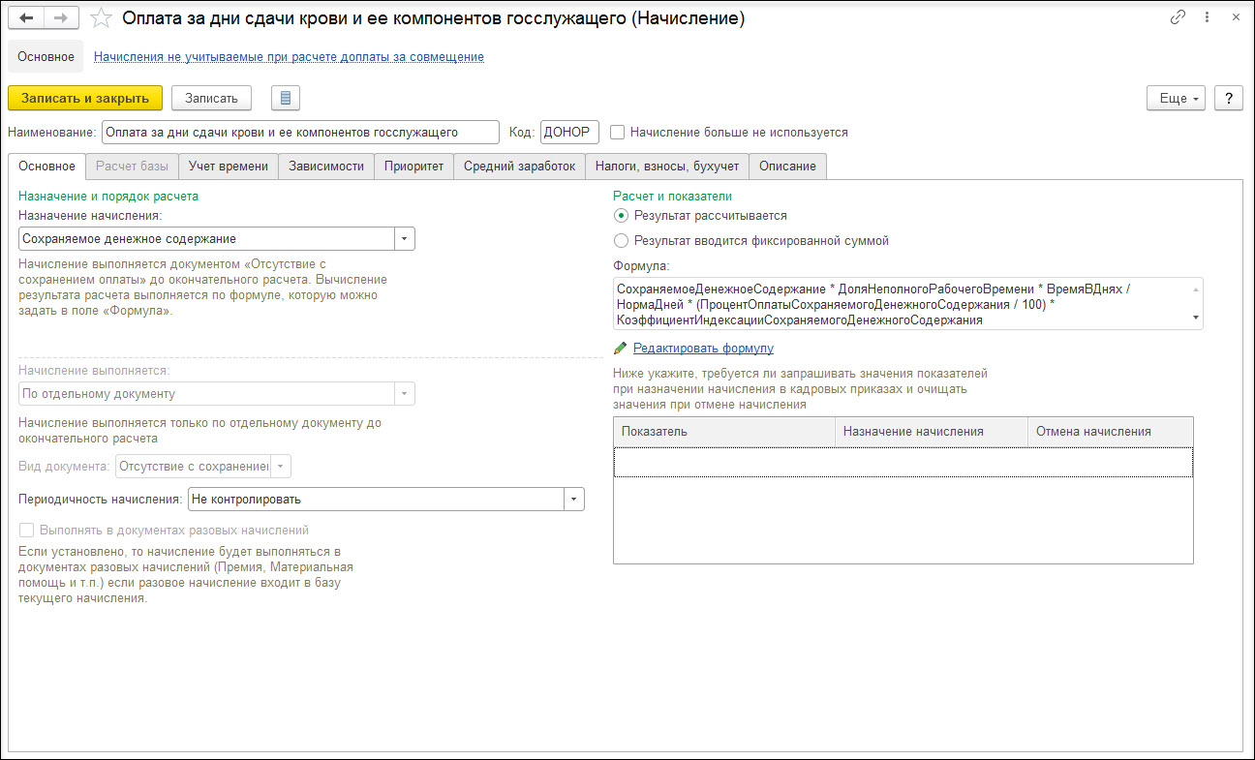Go back with the left arrow button
The width and height of the screenshot is (1255, 760).
click(x=27, y=17)
